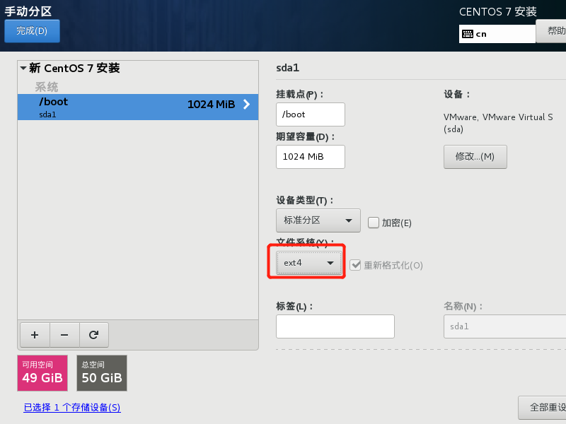
Task: Click the 期望容量 field showing 1024 MiB
Action: [x=310, y=157]
